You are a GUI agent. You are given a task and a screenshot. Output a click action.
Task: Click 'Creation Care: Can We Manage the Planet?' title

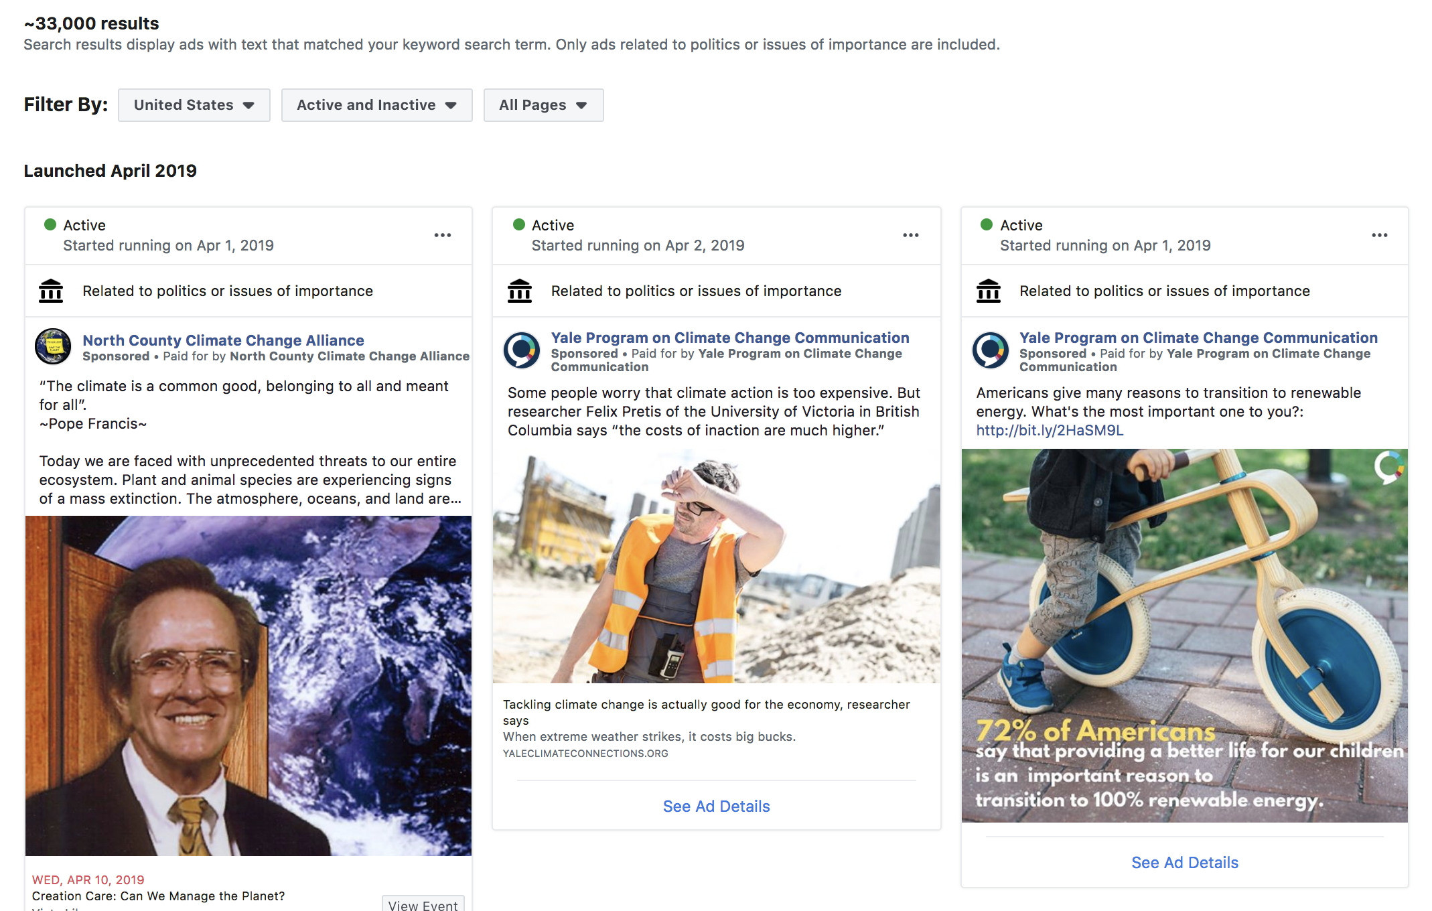(x=159, y=896)
